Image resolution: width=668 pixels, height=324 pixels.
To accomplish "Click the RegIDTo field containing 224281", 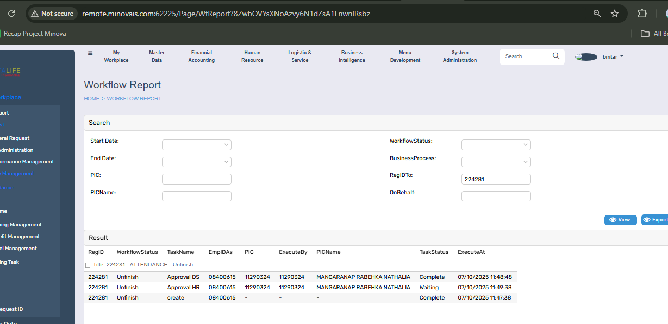I will point(496,179).
